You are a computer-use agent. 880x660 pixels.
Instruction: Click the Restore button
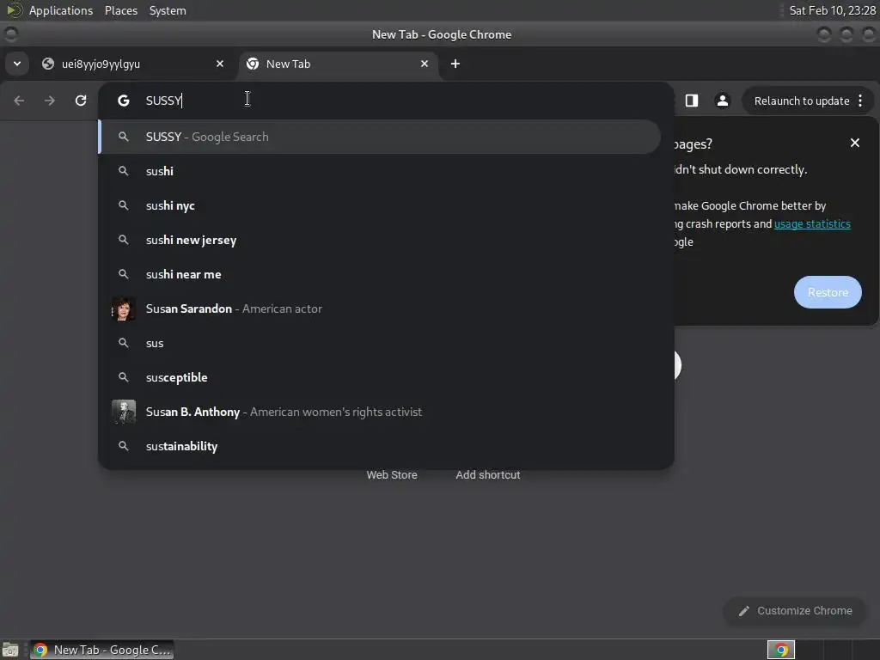828,292
